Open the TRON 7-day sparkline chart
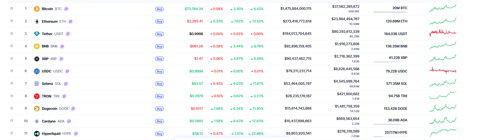 [443, 95]
